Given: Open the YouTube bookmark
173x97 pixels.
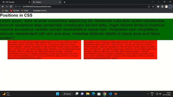Looking at the screenshot, I should point(15,11).
